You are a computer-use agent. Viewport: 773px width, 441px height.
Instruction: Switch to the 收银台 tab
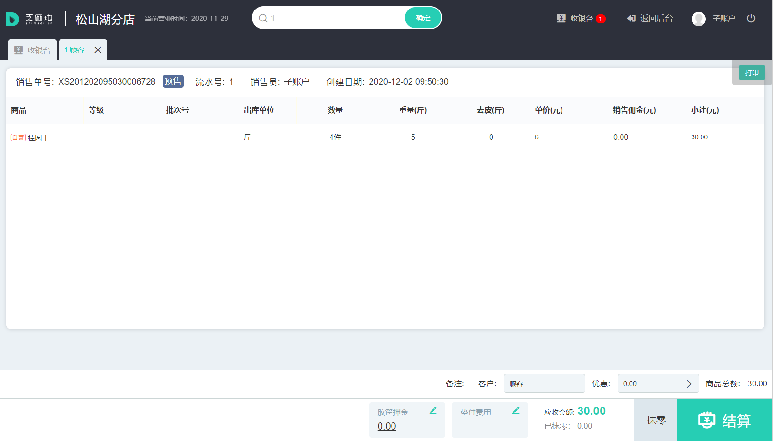(x=32, y=50)
